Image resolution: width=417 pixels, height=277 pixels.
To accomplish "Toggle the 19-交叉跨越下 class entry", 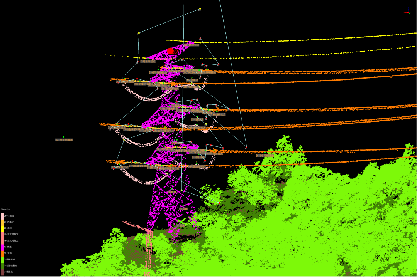I will 2,234.
